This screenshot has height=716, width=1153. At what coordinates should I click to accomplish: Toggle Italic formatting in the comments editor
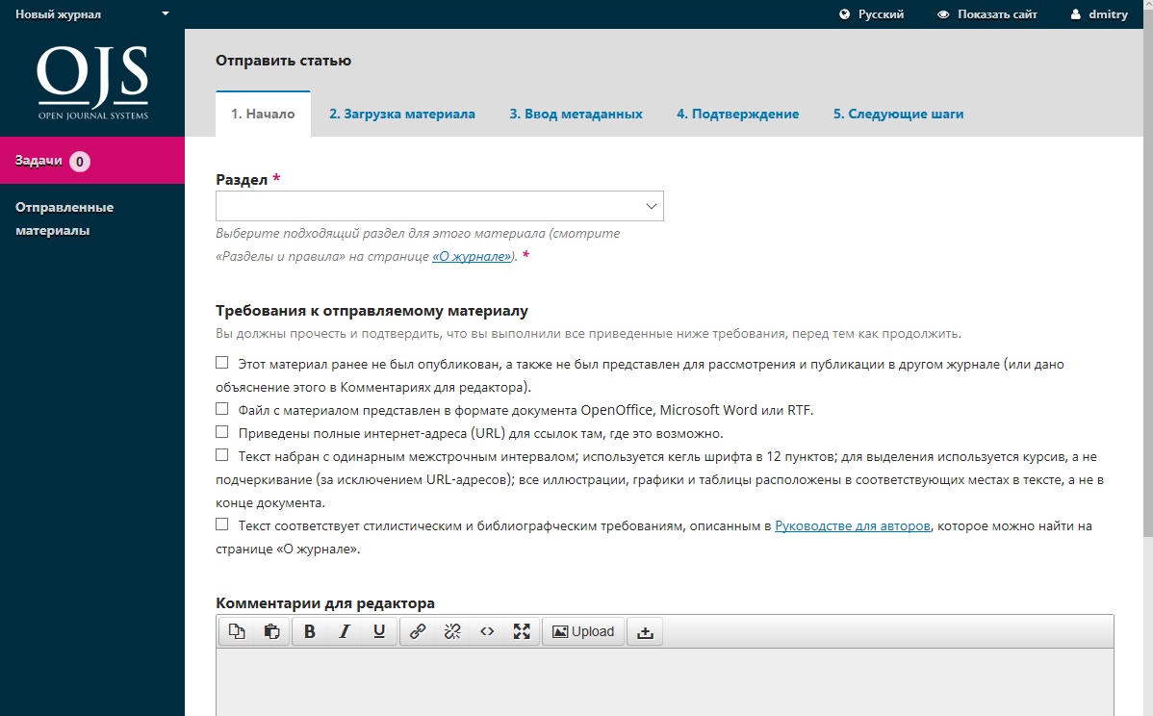click(345, 631)
